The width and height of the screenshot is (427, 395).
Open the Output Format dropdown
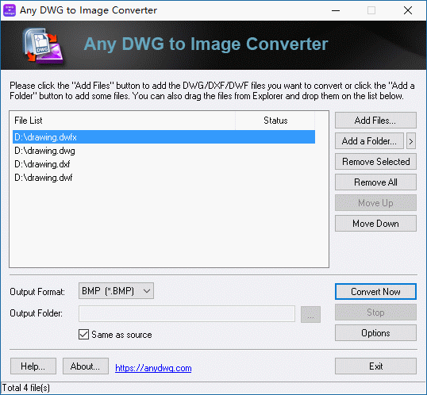coord(117,291)
